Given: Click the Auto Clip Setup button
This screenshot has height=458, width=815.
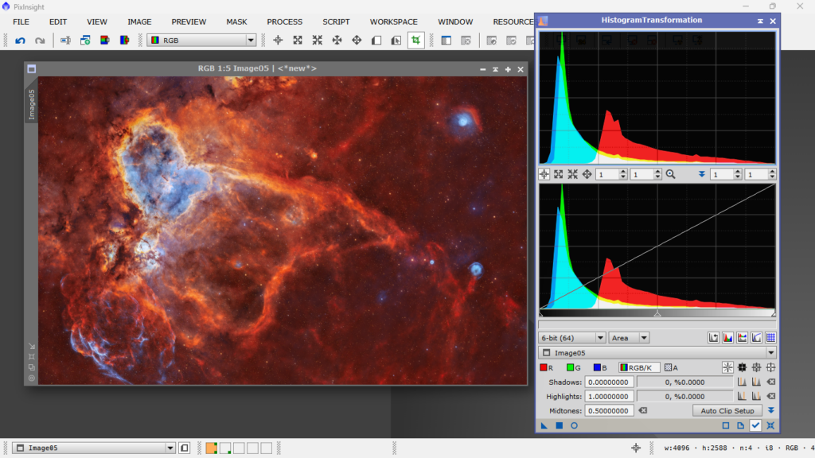Looking at the screenshot, I should pos(727,411).
